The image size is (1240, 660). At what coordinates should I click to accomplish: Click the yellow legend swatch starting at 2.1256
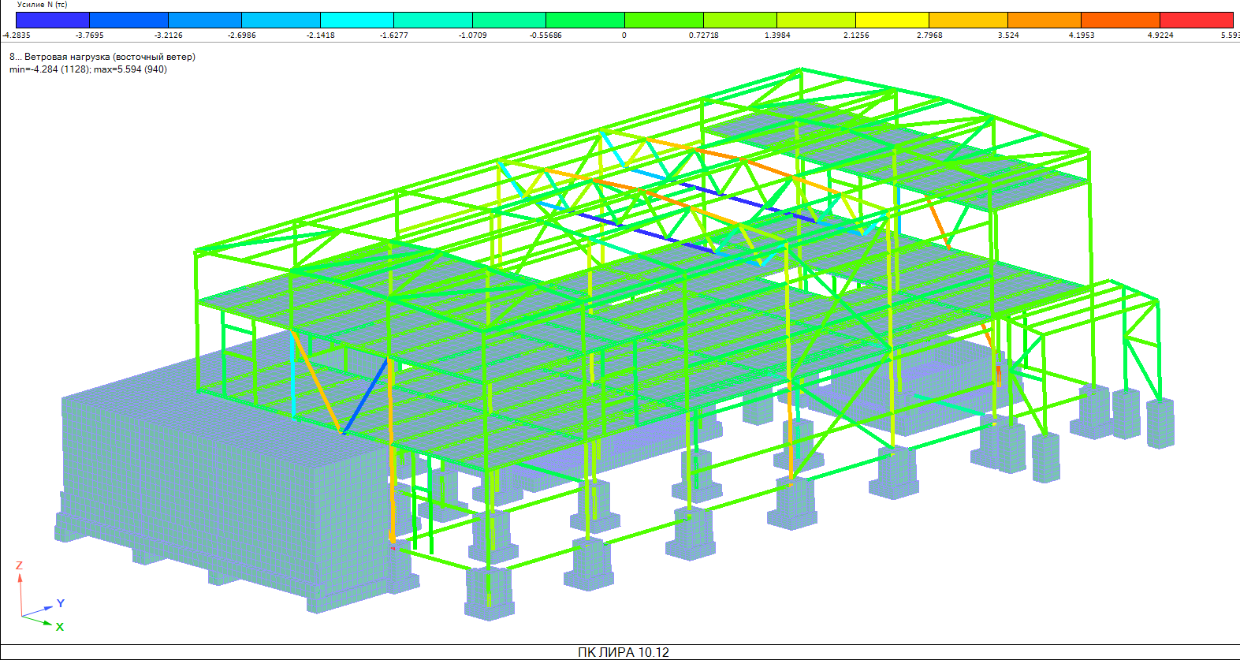[892, 20]
